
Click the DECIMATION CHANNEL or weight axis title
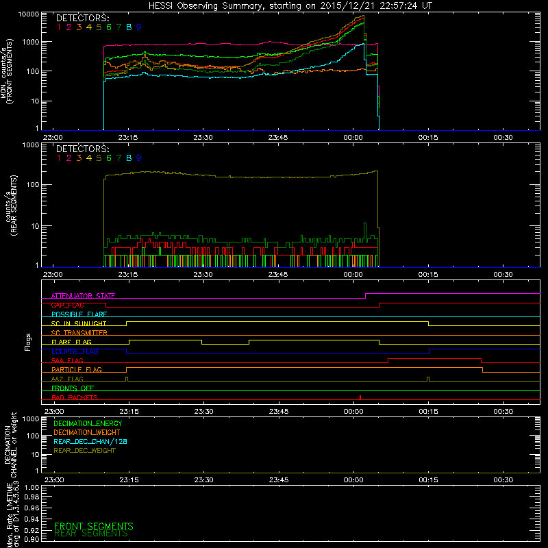coord(10,445)
